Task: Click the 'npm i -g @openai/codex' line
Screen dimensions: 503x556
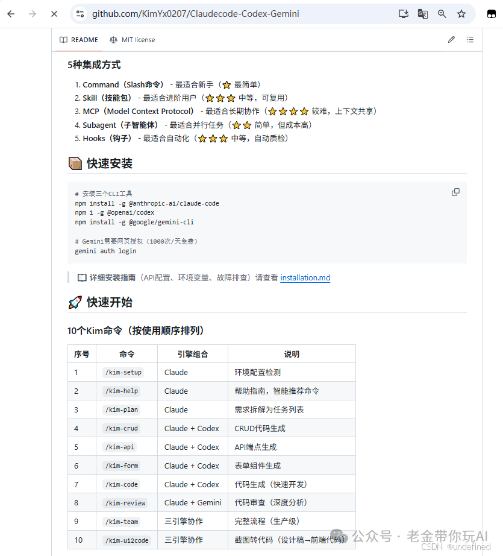Action: pos(115,212)
